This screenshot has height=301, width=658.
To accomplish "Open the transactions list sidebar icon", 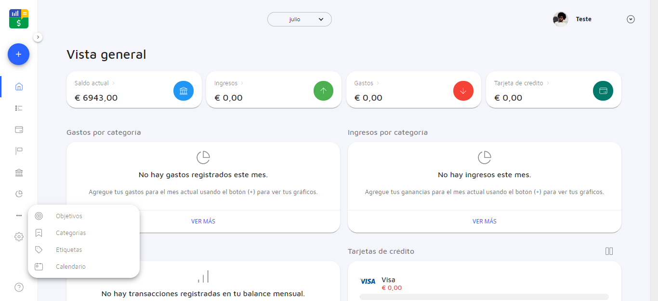I will [19, 108].
